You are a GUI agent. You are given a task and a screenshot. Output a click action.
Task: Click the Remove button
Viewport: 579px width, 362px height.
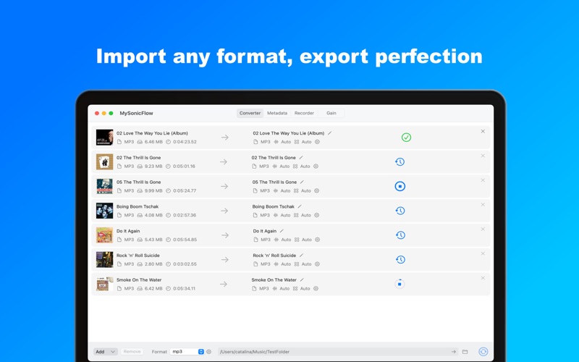pos(132,352)
